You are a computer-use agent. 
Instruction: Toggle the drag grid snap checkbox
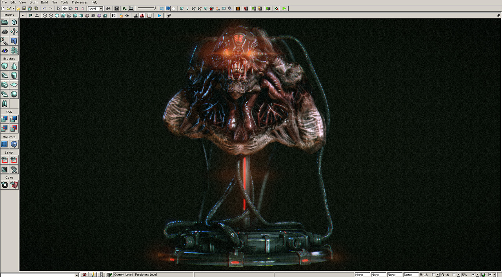coord(434,275)
